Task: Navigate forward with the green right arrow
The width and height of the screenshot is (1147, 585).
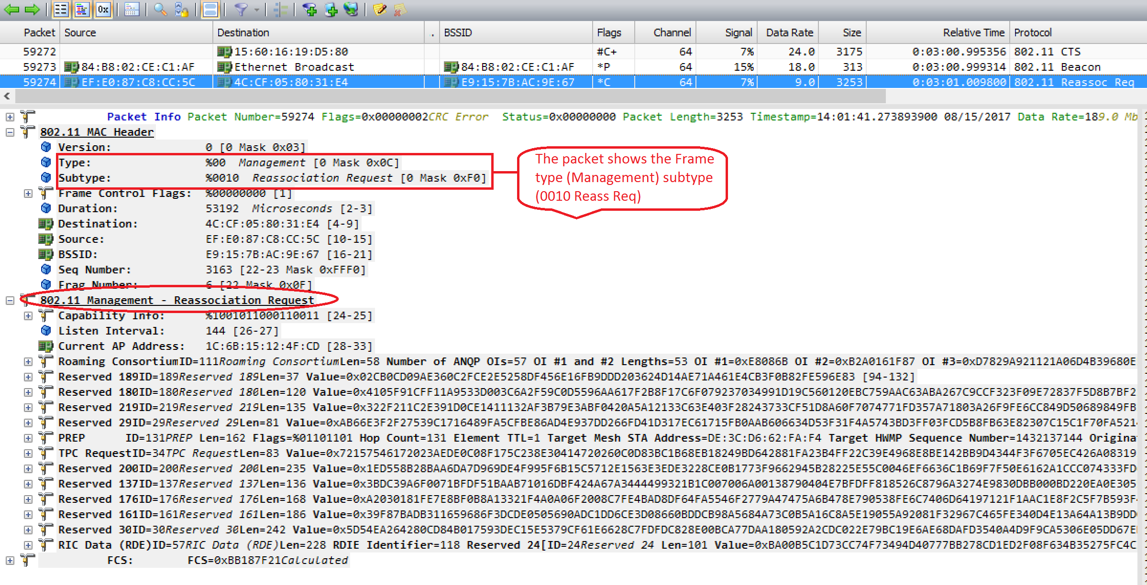Action: 32,9
